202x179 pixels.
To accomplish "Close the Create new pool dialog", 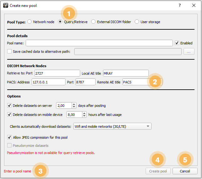I will point(194,5).
